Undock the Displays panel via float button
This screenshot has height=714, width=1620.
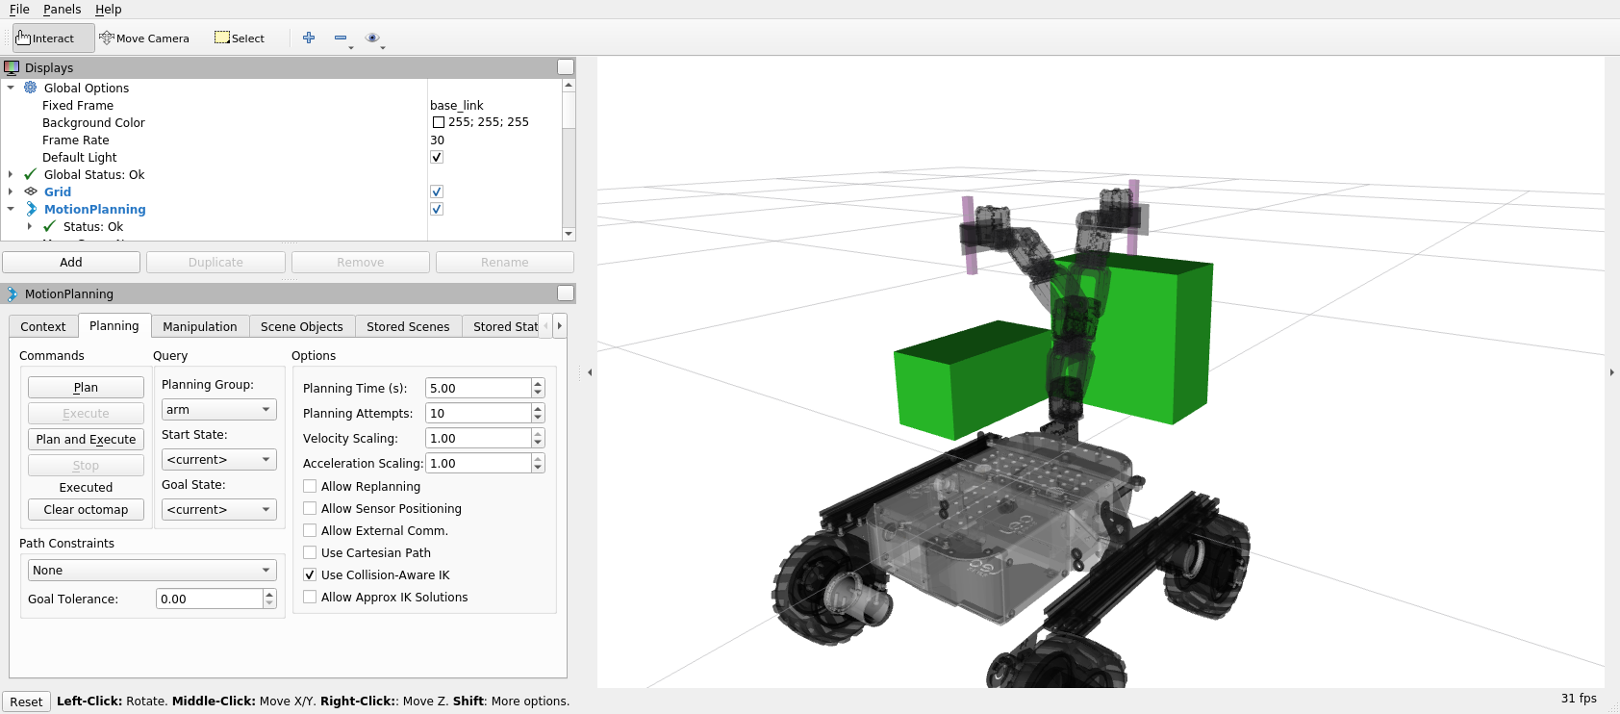pos(566,67)
